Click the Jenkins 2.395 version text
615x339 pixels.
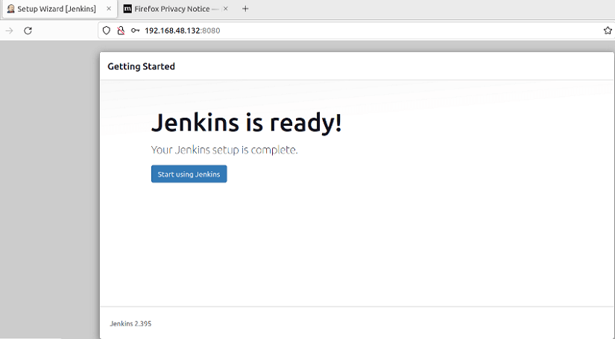[130, 323]
